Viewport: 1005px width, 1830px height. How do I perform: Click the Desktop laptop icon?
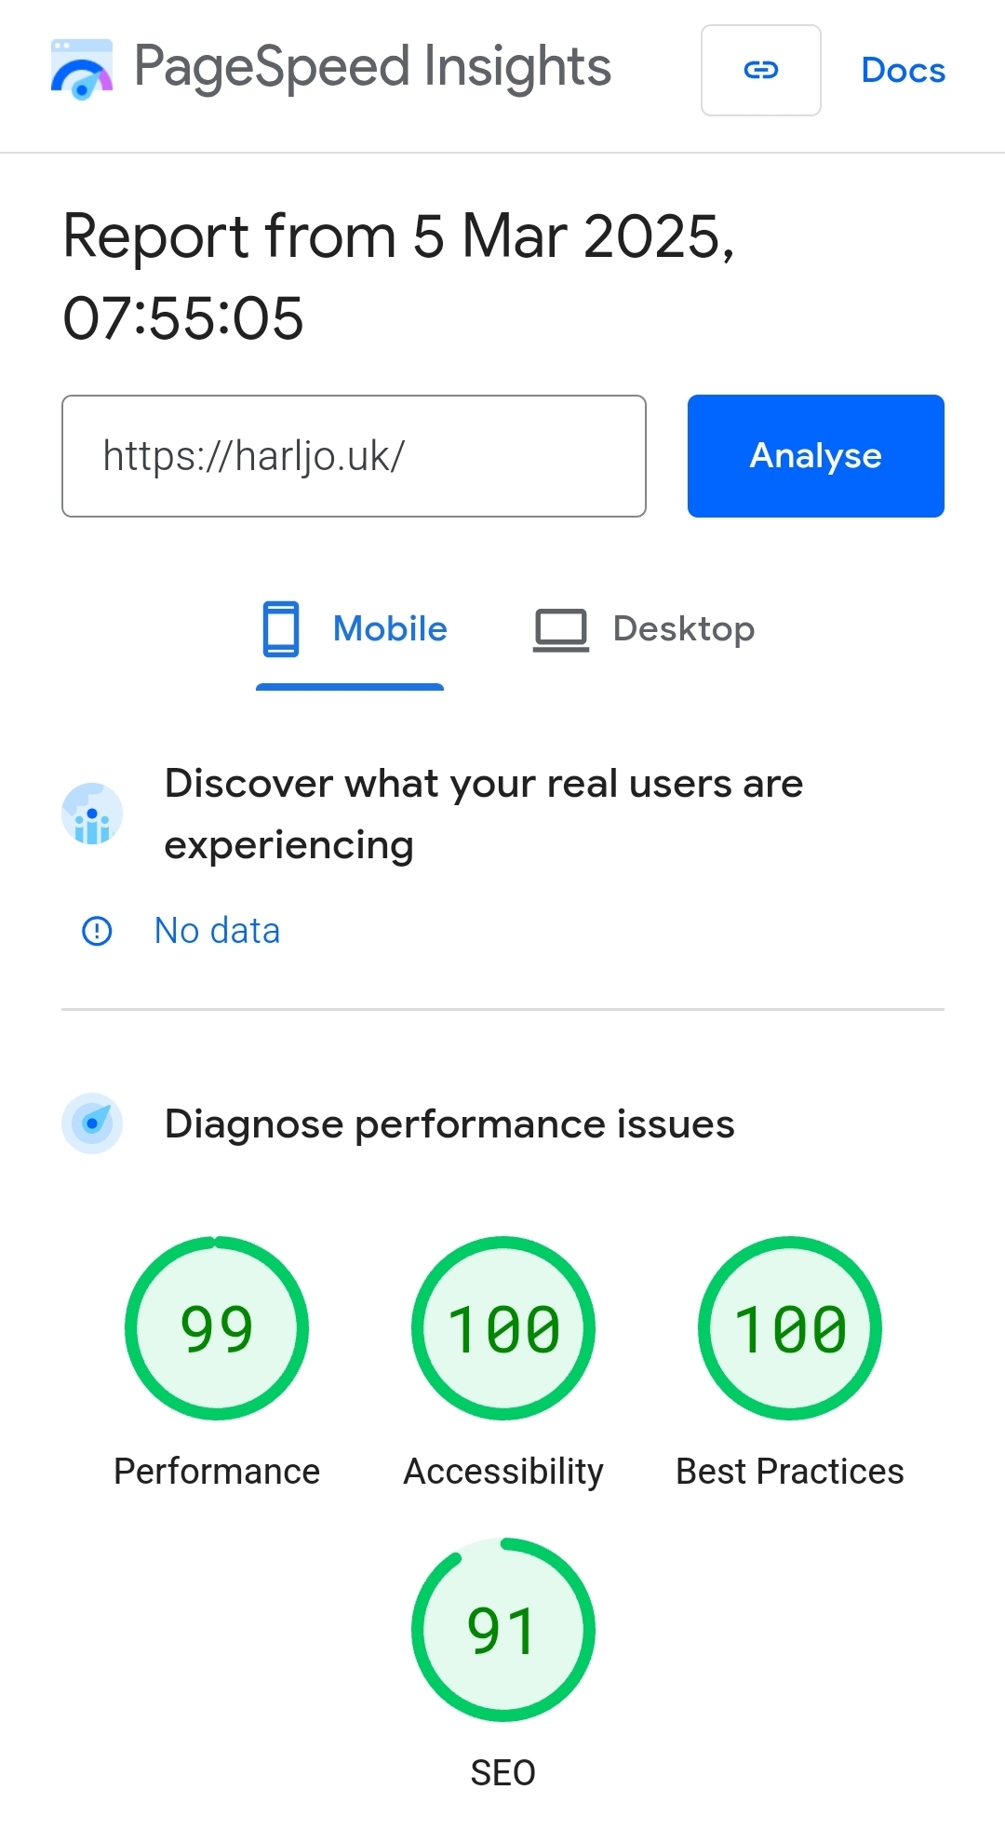point(560,630)
